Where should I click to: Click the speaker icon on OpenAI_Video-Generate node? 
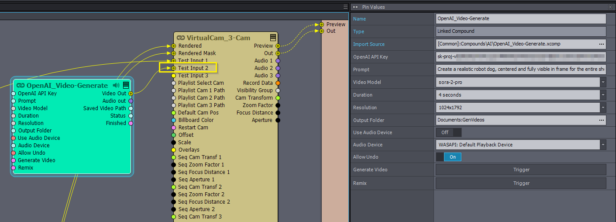pyautogui.click(x=116, y=85)
